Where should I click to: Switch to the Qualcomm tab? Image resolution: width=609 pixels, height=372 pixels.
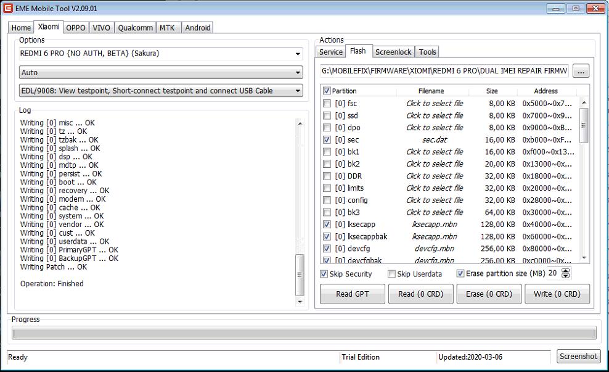pos(135,28)
